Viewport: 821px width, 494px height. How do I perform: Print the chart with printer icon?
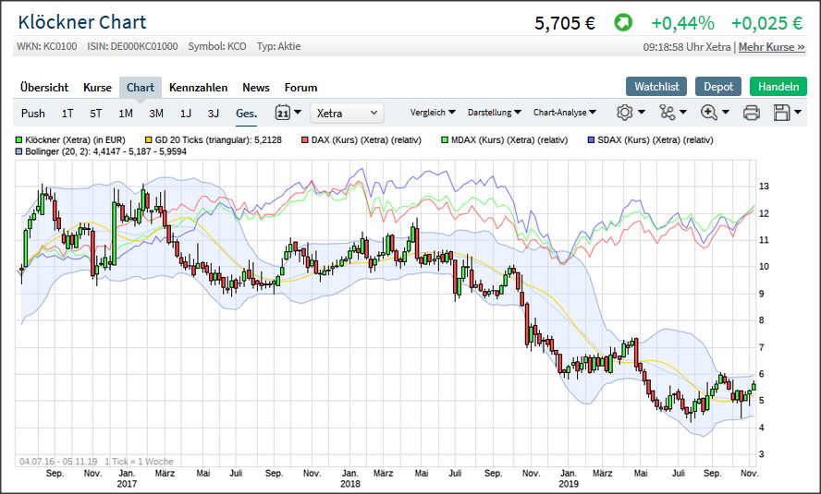pyautogui.click(x=752, y=113)
